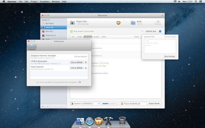Click the Export Build button
This screenshot has width=205, height=128.
click(x=154, y=103)
